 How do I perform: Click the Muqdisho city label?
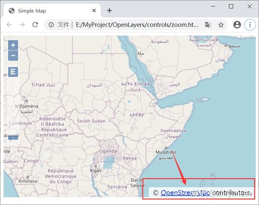pyautogui.click(x=166, y=152)
